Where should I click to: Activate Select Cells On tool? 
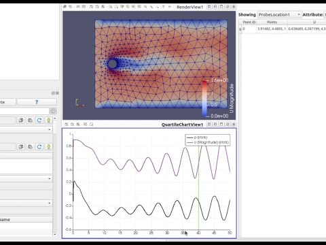110,7
